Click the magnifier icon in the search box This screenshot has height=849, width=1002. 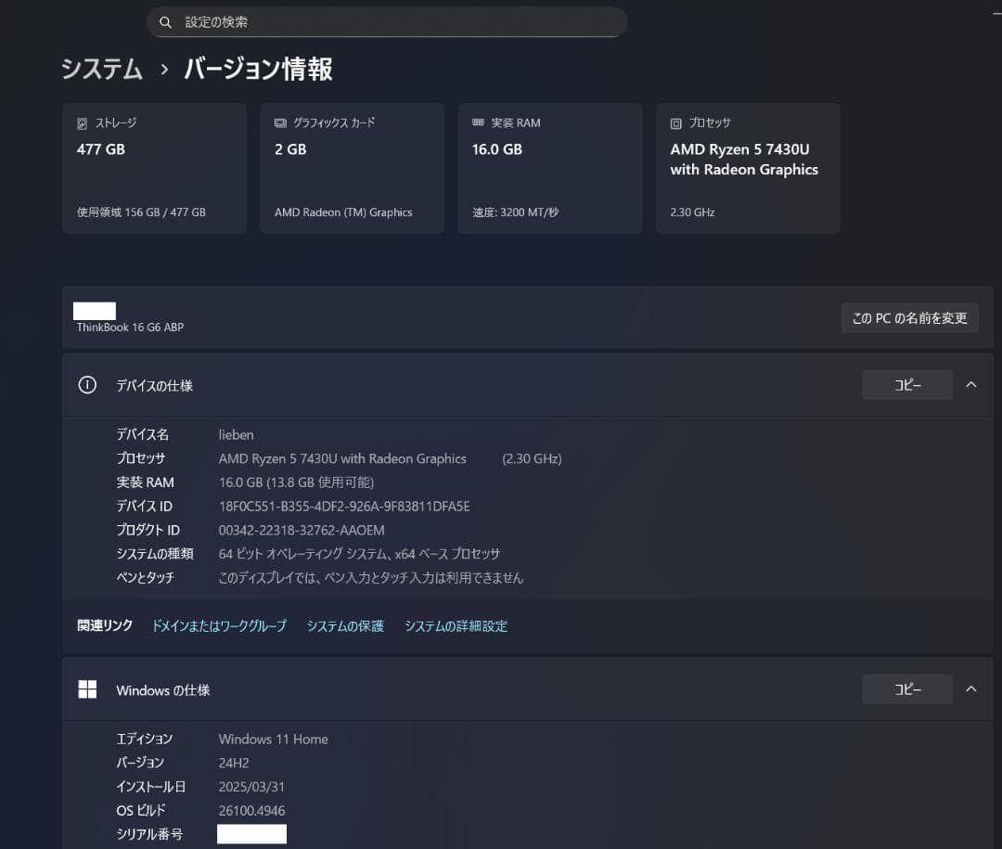pos(165,20)
